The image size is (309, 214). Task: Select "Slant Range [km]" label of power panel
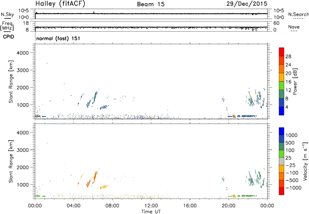point(11,82)
